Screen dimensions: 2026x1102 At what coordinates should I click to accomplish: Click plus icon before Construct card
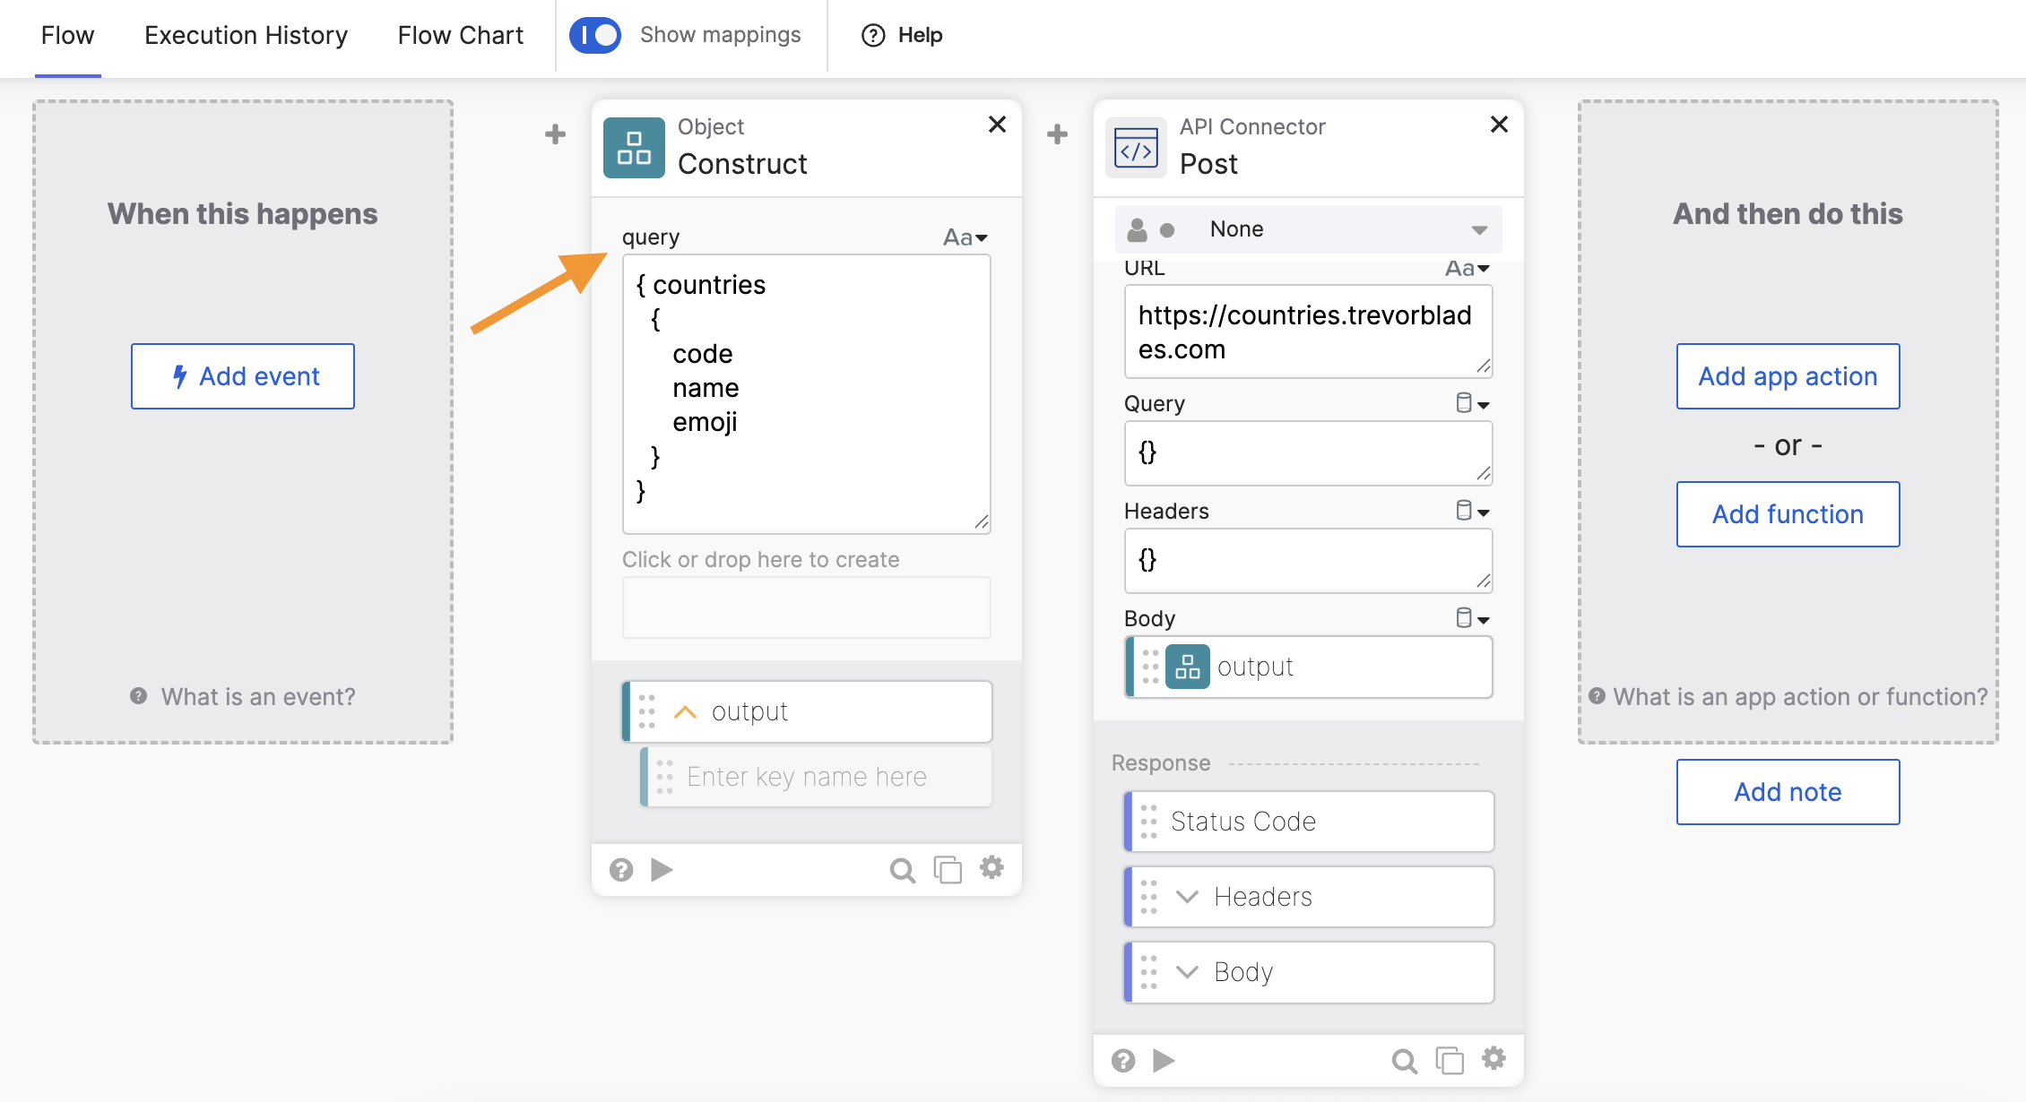coord(555,134)
